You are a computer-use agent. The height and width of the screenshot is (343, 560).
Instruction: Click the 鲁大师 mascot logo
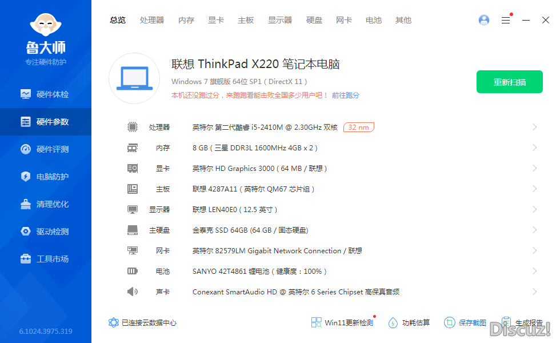tap(46, 25)
